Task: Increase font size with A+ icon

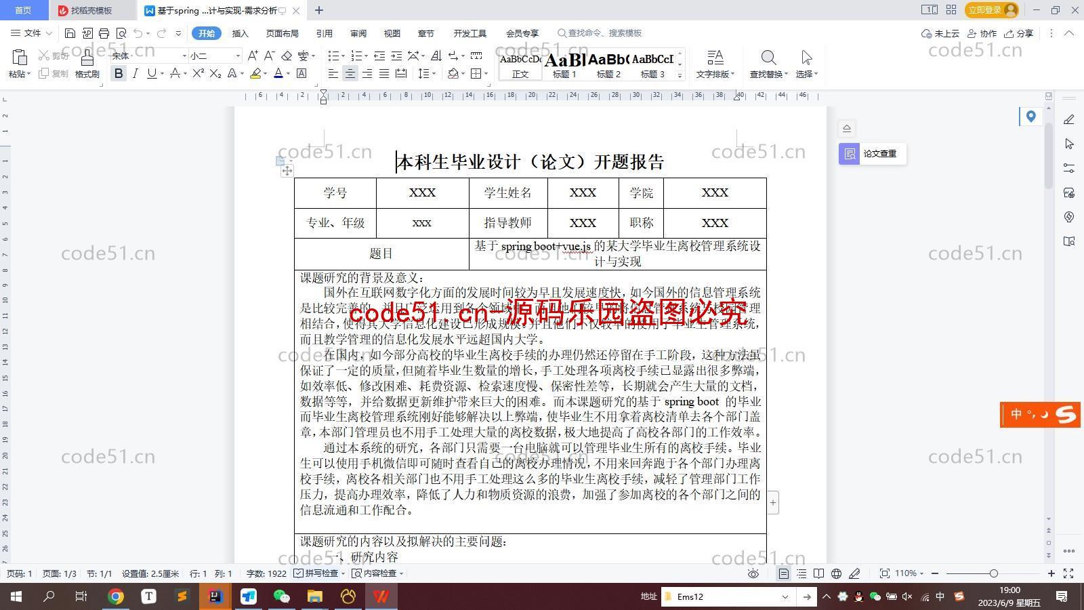Action: click(x=253, y=56)
